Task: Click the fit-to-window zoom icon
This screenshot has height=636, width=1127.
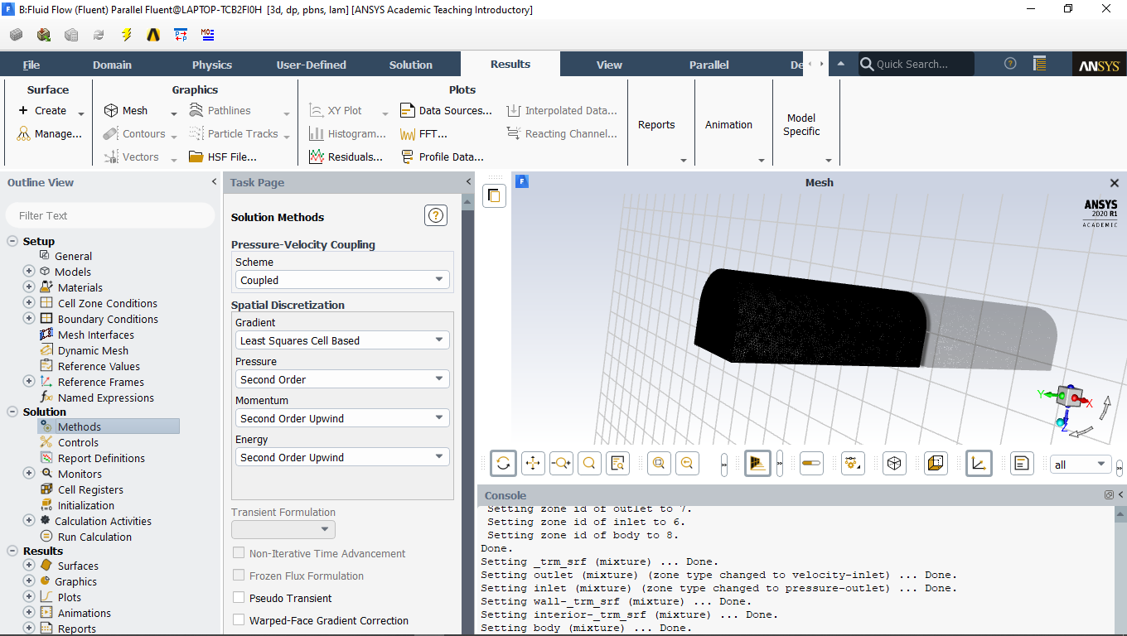Action: [659, 464]
